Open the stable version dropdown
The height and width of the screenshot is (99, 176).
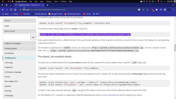(x=19, y=26)
